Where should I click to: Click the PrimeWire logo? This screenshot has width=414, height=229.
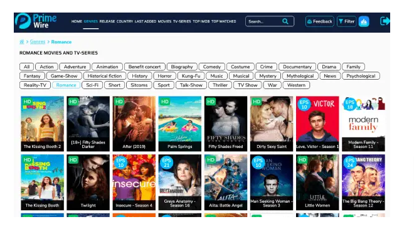36,21
